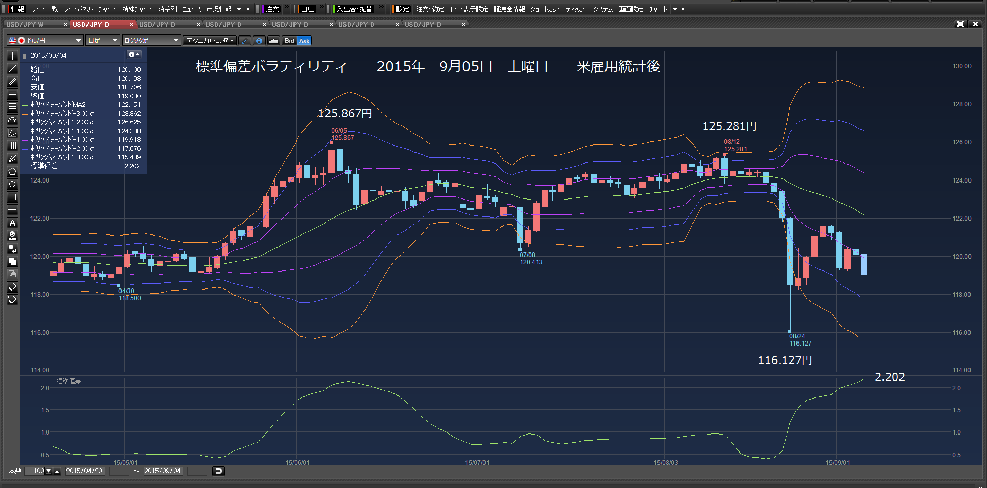
Task: Select the erase-all eraser tool
Action: pyautogui.click(x=12, y=300)
